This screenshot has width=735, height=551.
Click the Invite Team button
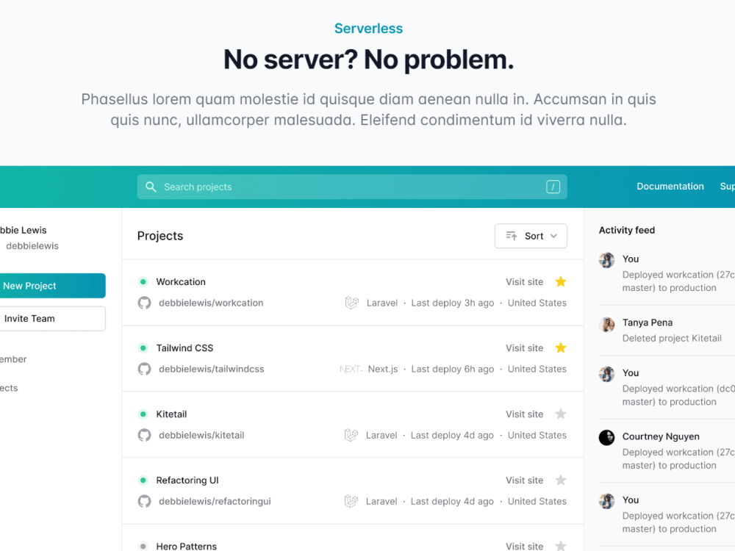(x=52, y=319)
